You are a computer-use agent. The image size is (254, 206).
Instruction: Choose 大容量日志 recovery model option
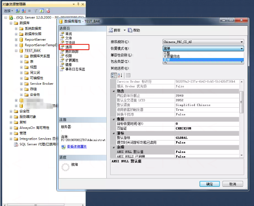(x=203, y=56)
